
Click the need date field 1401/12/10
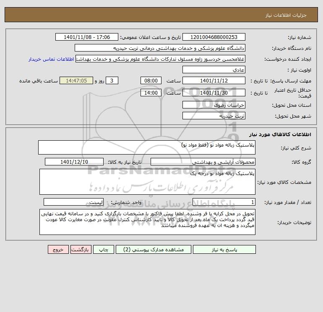74,162
